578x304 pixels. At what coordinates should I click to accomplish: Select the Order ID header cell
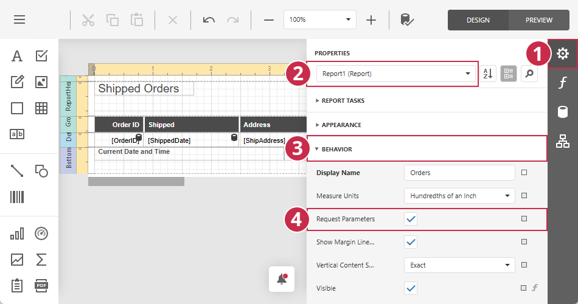pos(119,125)
